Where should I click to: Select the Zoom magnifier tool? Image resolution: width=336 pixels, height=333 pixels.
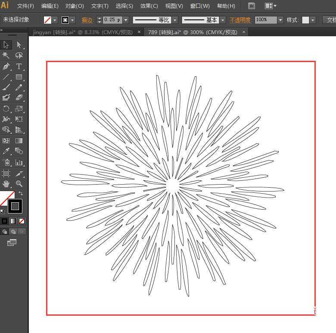click(19, 184)
